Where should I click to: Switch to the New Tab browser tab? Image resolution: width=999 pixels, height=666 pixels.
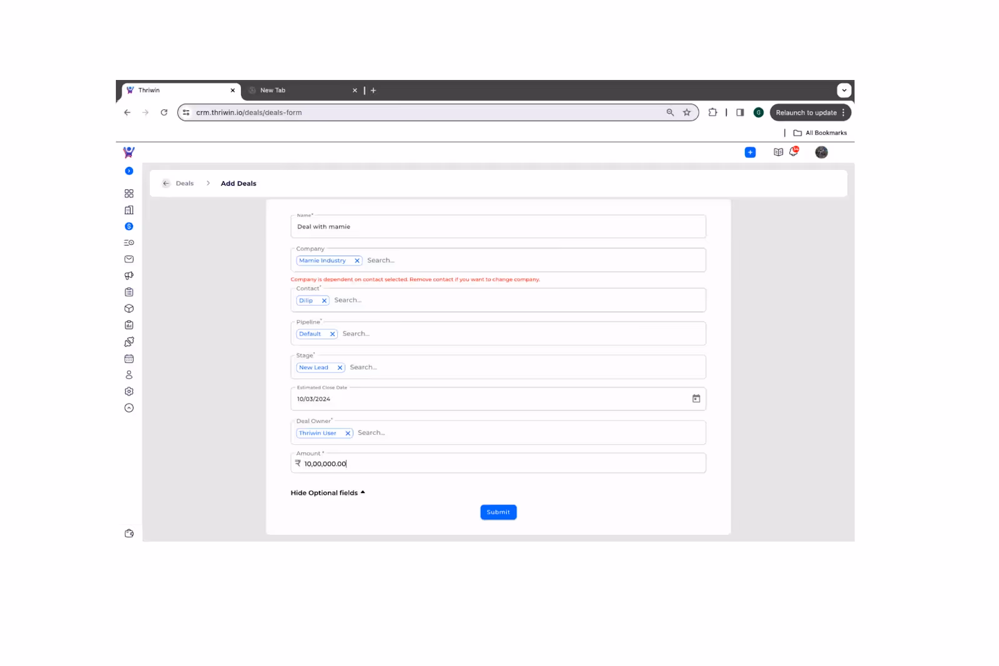(x=302, y=91)
